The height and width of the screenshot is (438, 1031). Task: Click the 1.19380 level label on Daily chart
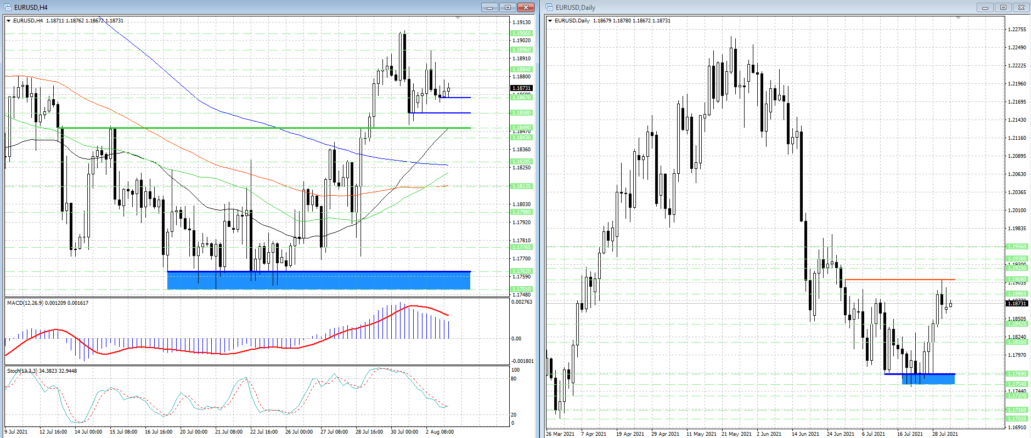pos(1017,259)
